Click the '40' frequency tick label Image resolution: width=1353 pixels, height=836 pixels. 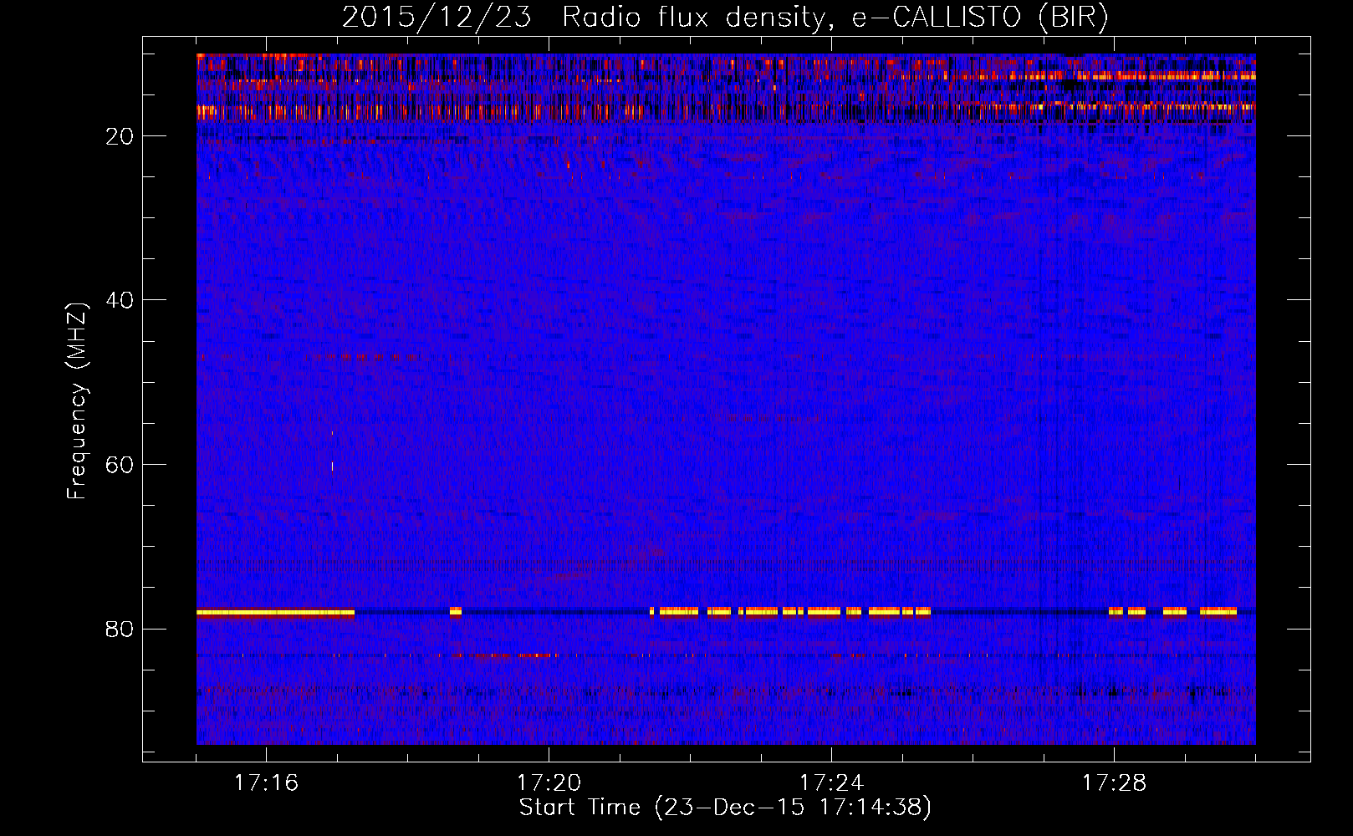[120, 301]
